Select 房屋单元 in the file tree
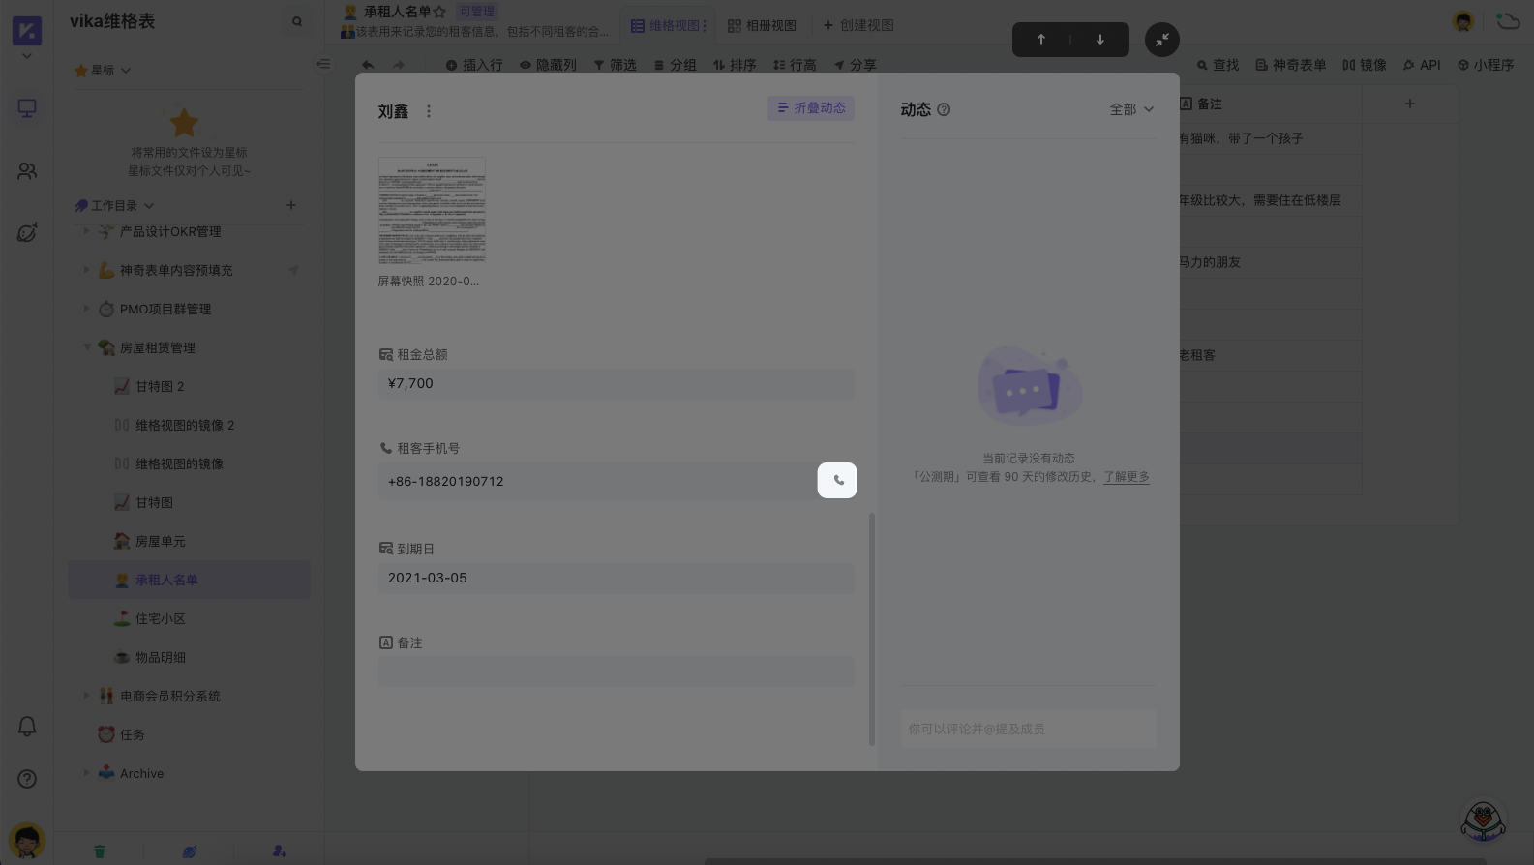Viewport: 1534px width, 865px height. point(160,541)
